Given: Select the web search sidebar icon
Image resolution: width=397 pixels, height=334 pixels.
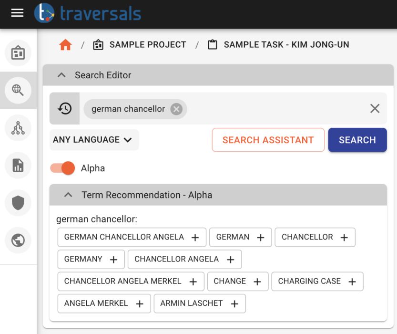Looking at the screenshot, I should pyautogui.click(x=18, y=90).
